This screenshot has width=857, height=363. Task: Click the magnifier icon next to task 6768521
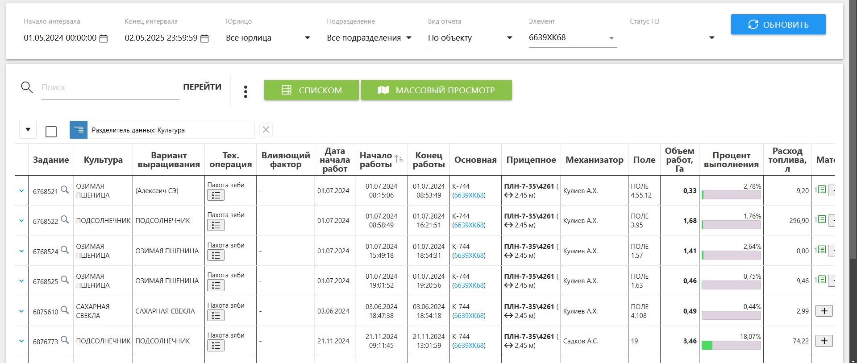pyautogui.click(x=65, y=190)
